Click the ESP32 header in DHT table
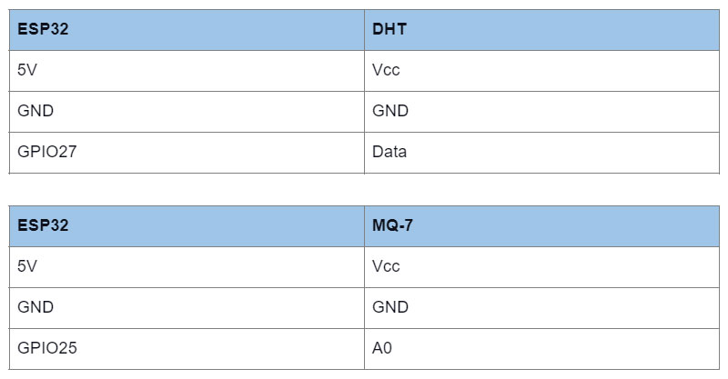This screenshot has height=379, width=728. point(187,30)
